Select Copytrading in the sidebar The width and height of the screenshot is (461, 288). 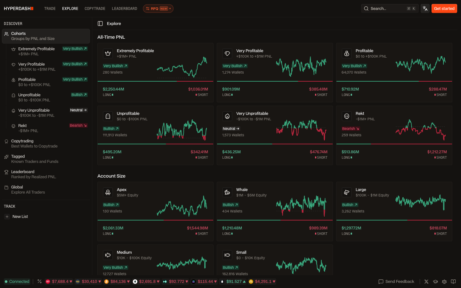click(46, 144)
